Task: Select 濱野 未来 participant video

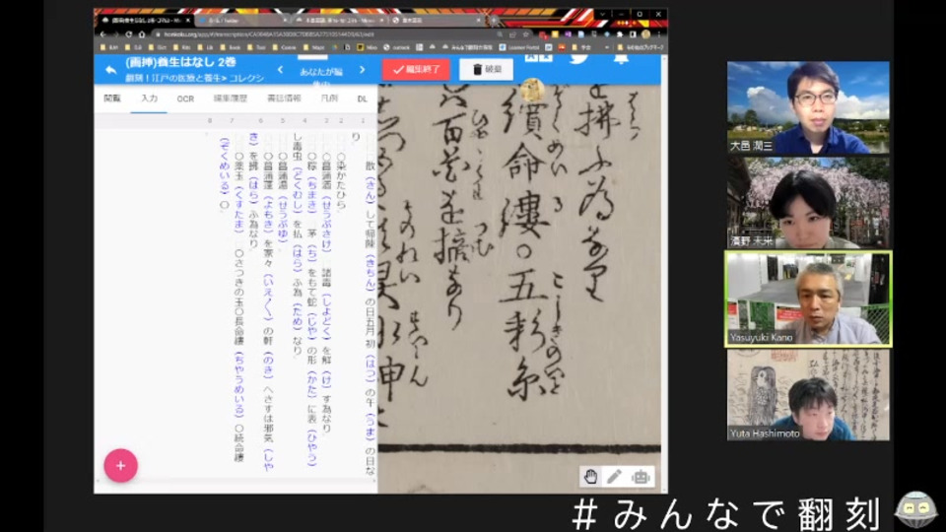Action: pyautogui.click(x=808, y=203)
